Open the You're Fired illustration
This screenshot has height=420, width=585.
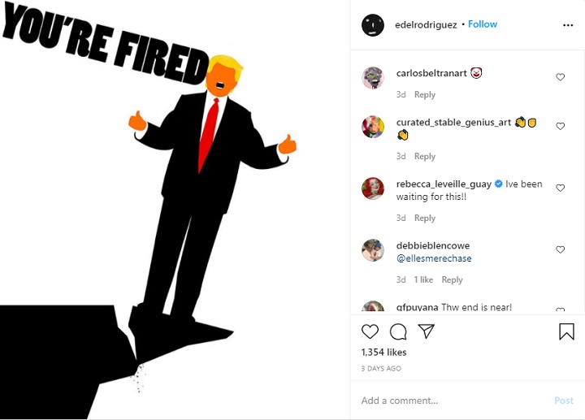coord(175,210)
